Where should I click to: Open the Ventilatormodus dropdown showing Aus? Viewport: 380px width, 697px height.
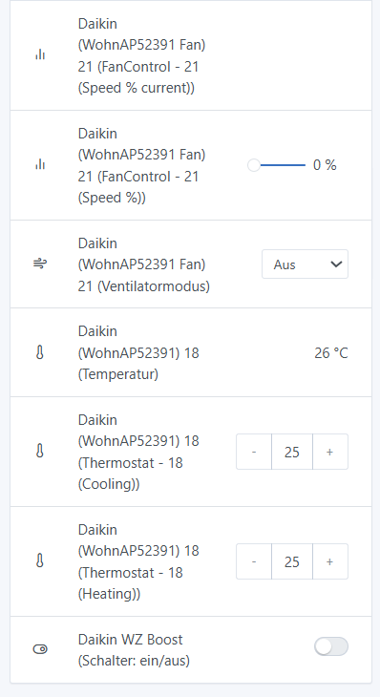tap(305, 264)
